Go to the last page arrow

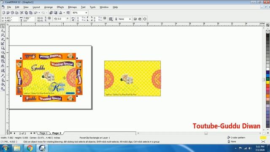pyautogui.click(x=35, y=133)
